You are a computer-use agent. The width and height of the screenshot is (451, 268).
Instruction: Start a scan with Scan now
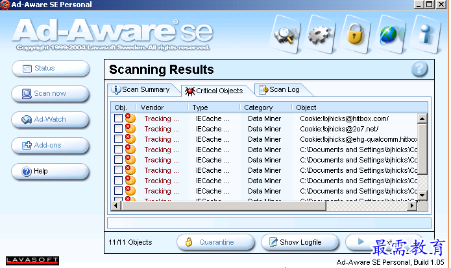[51, 94]
